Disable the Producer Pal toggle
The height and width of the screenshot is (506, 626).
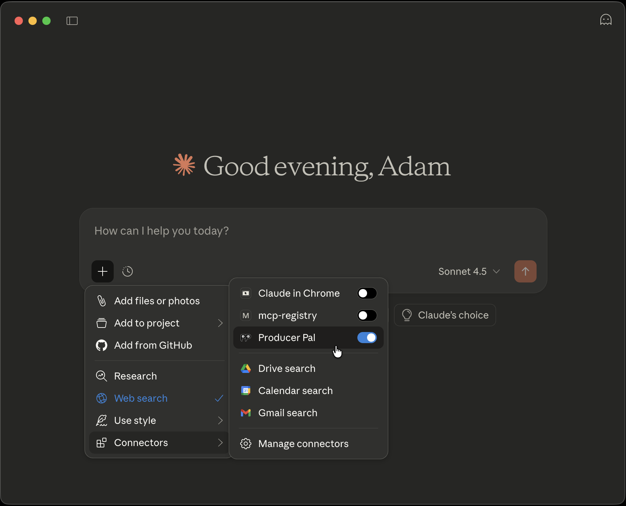[367, 338]
